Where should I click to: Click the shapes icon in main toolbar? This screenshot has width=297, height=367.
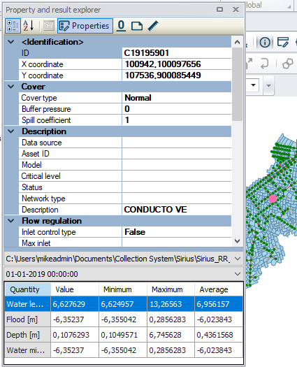pos(288,64)
